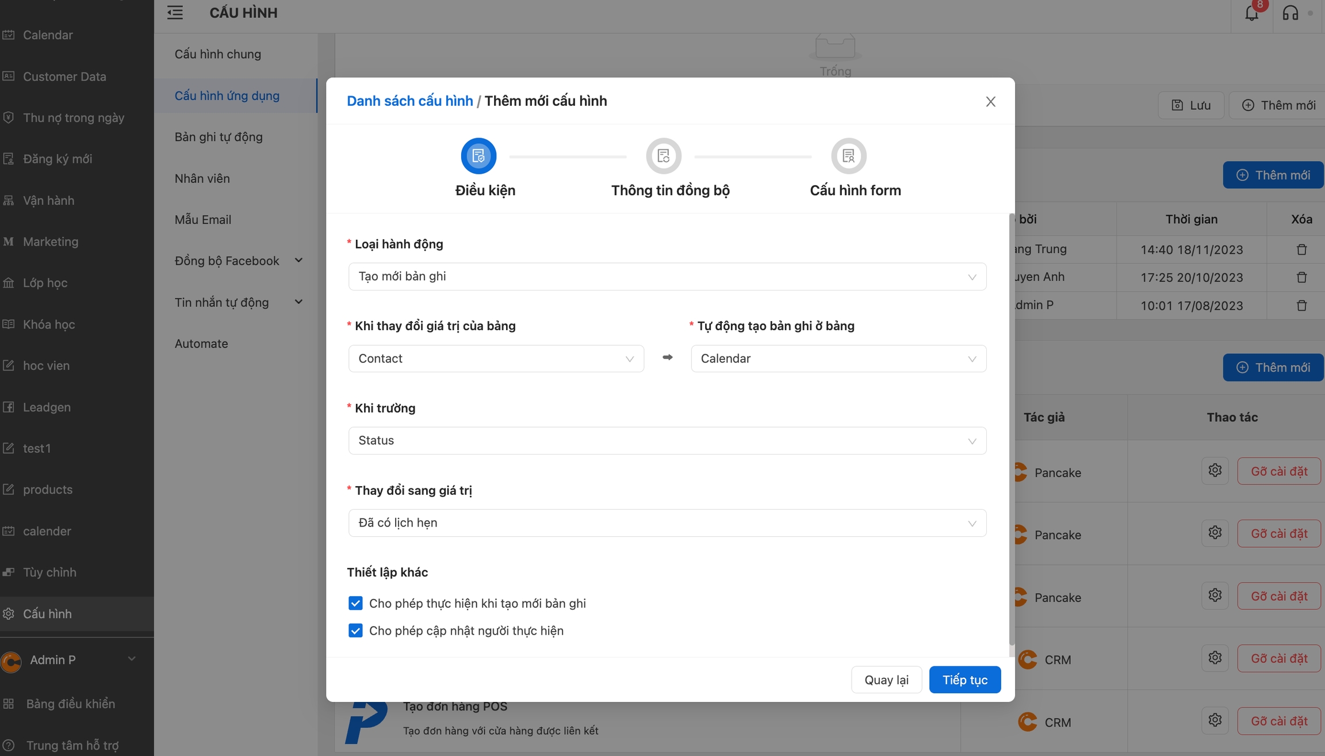Go to Danh sách cấu hình breadcrumb link
The height and width of the screenshot is (756, 1325).
click(409, 101)
